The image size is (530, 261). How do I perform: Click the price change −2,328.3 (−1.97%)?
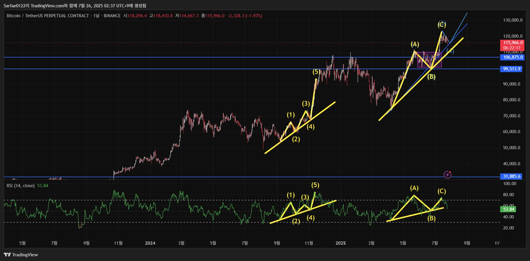(245, 16)
